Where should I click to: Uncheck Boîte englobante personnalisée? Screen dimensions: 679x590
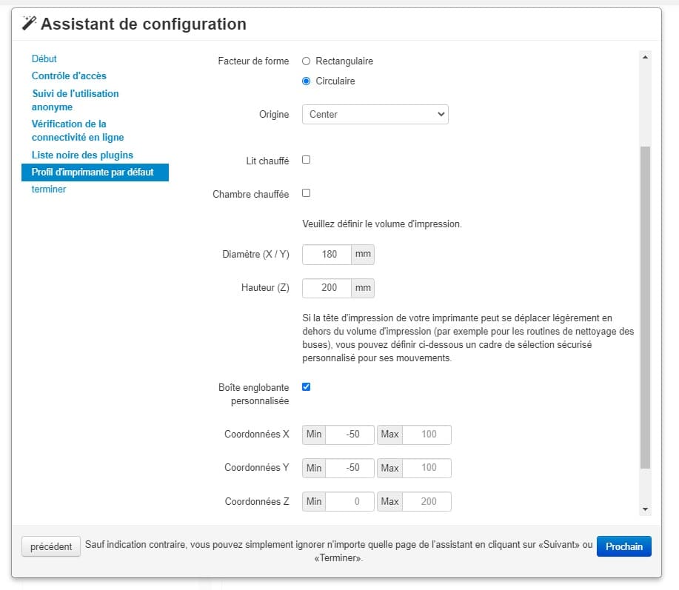click(306, 387)
